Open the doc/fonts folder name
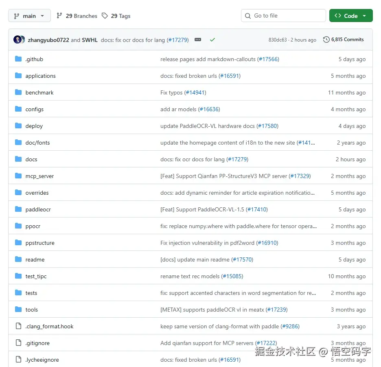The width and height of the screenshot is (381, 367). (38, 143)
